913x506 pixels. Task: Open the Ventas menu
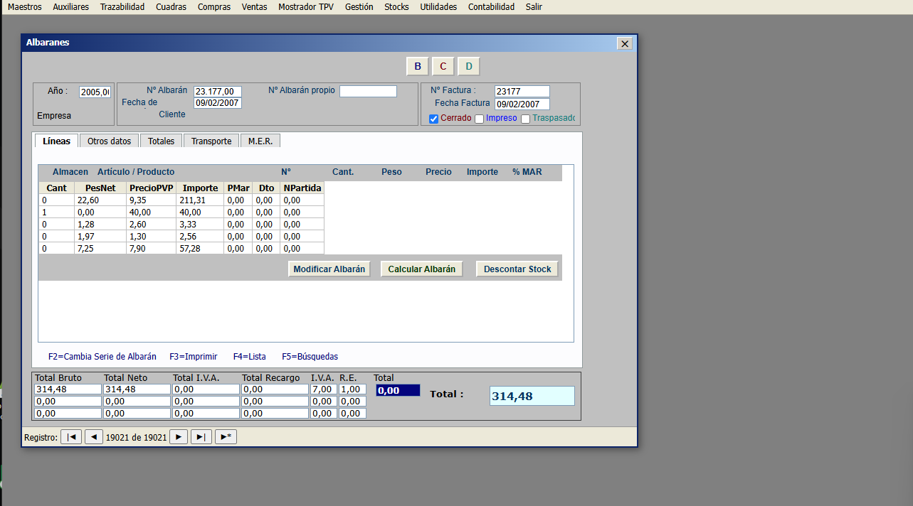[x=255, y=7]
